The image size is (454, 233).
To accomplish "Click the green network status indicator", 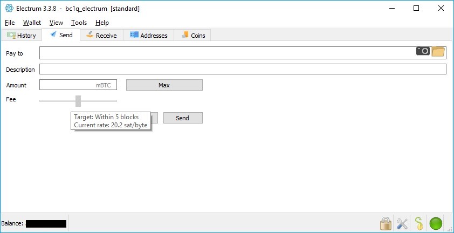I will coord(436,223).
